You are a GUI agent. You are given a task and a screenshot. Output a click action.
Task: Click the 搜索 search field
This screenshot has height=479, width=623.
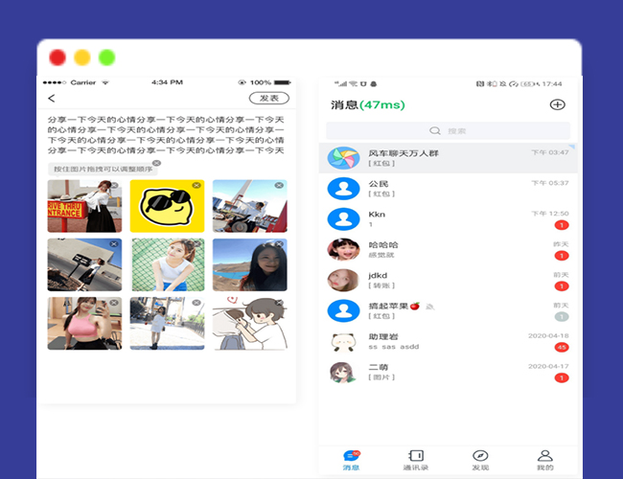449,130
